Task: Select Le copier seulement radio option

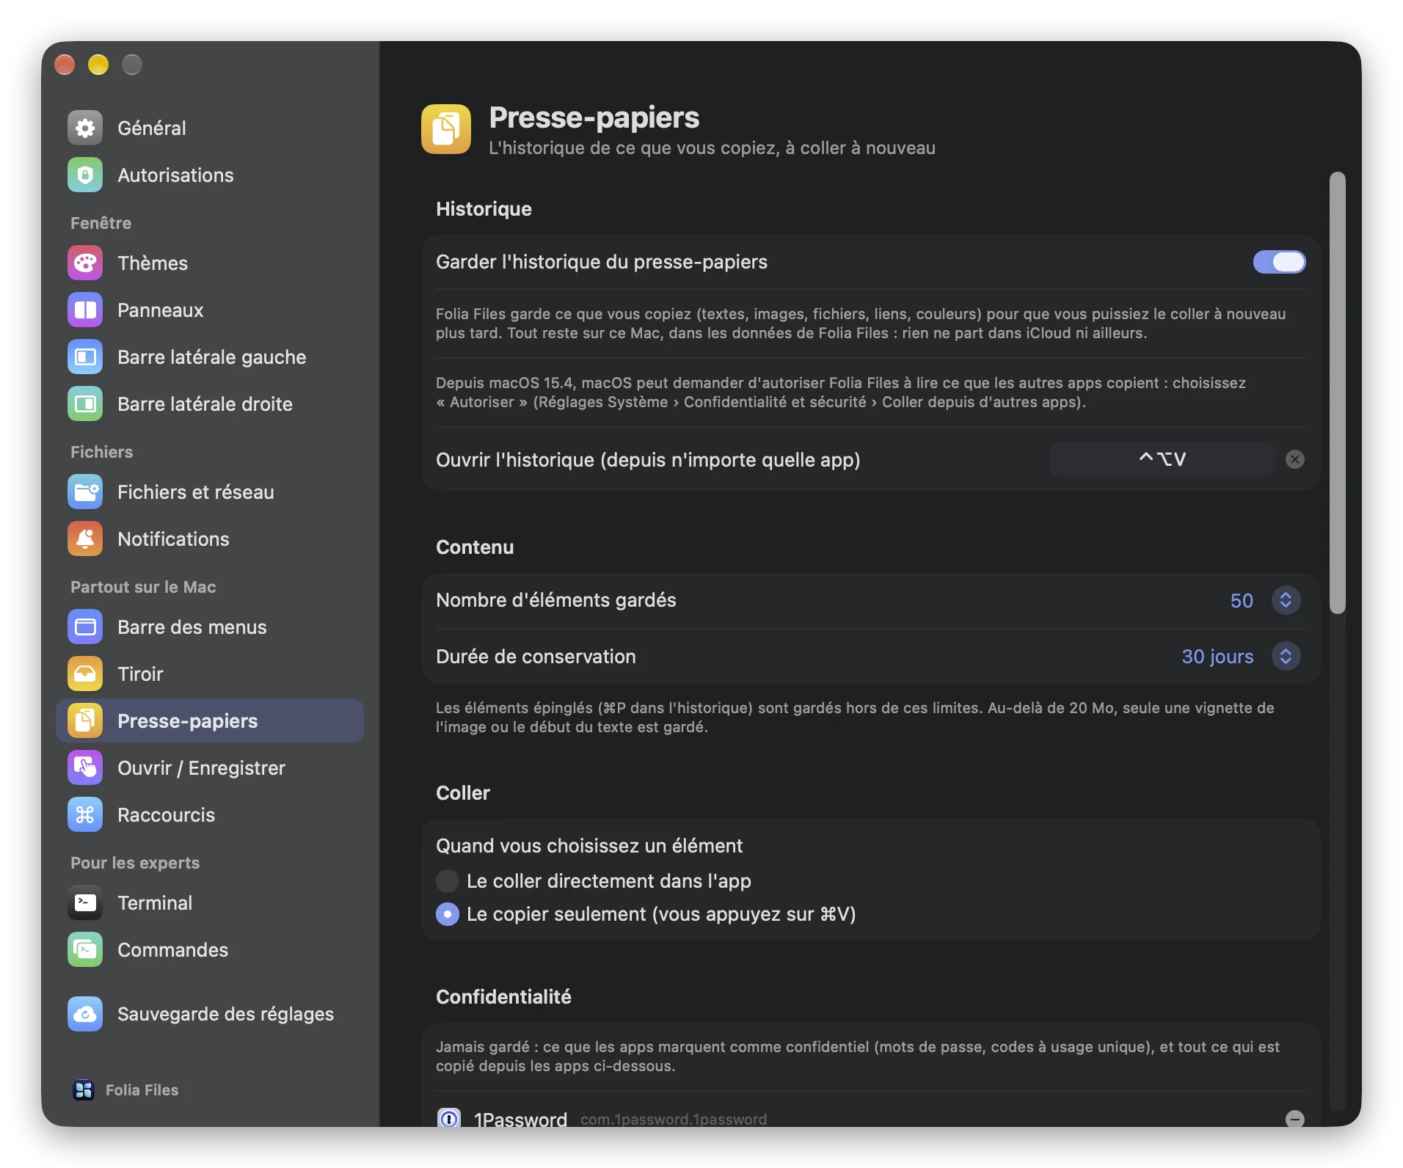Action: tap(448, 914)
